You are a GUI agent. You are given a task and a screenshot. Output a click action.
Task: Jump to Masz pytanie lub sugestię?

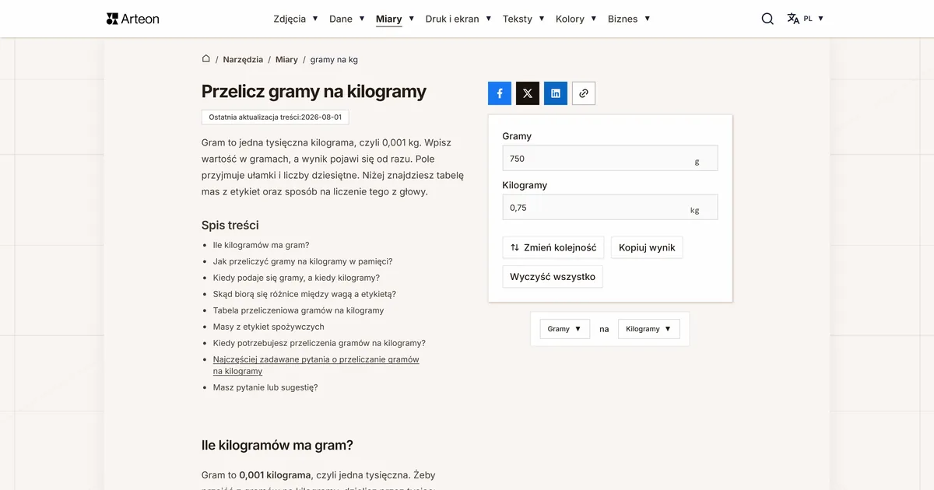(x=265, y=387)
